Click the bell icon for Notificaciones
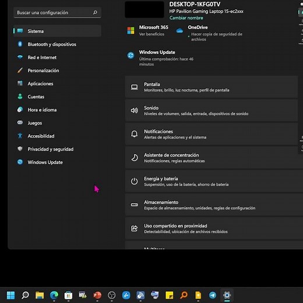This screenshot has width=303, height=303. (134, 134)
